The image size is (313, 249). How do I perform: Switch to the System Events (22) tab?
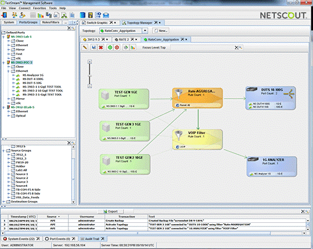pyautogui.click(x=21, y=239)
